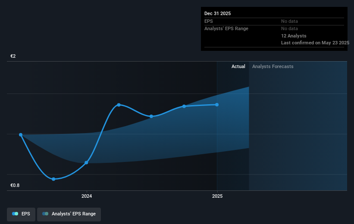Click the Analysts Forecasts section label

(273, 66)
